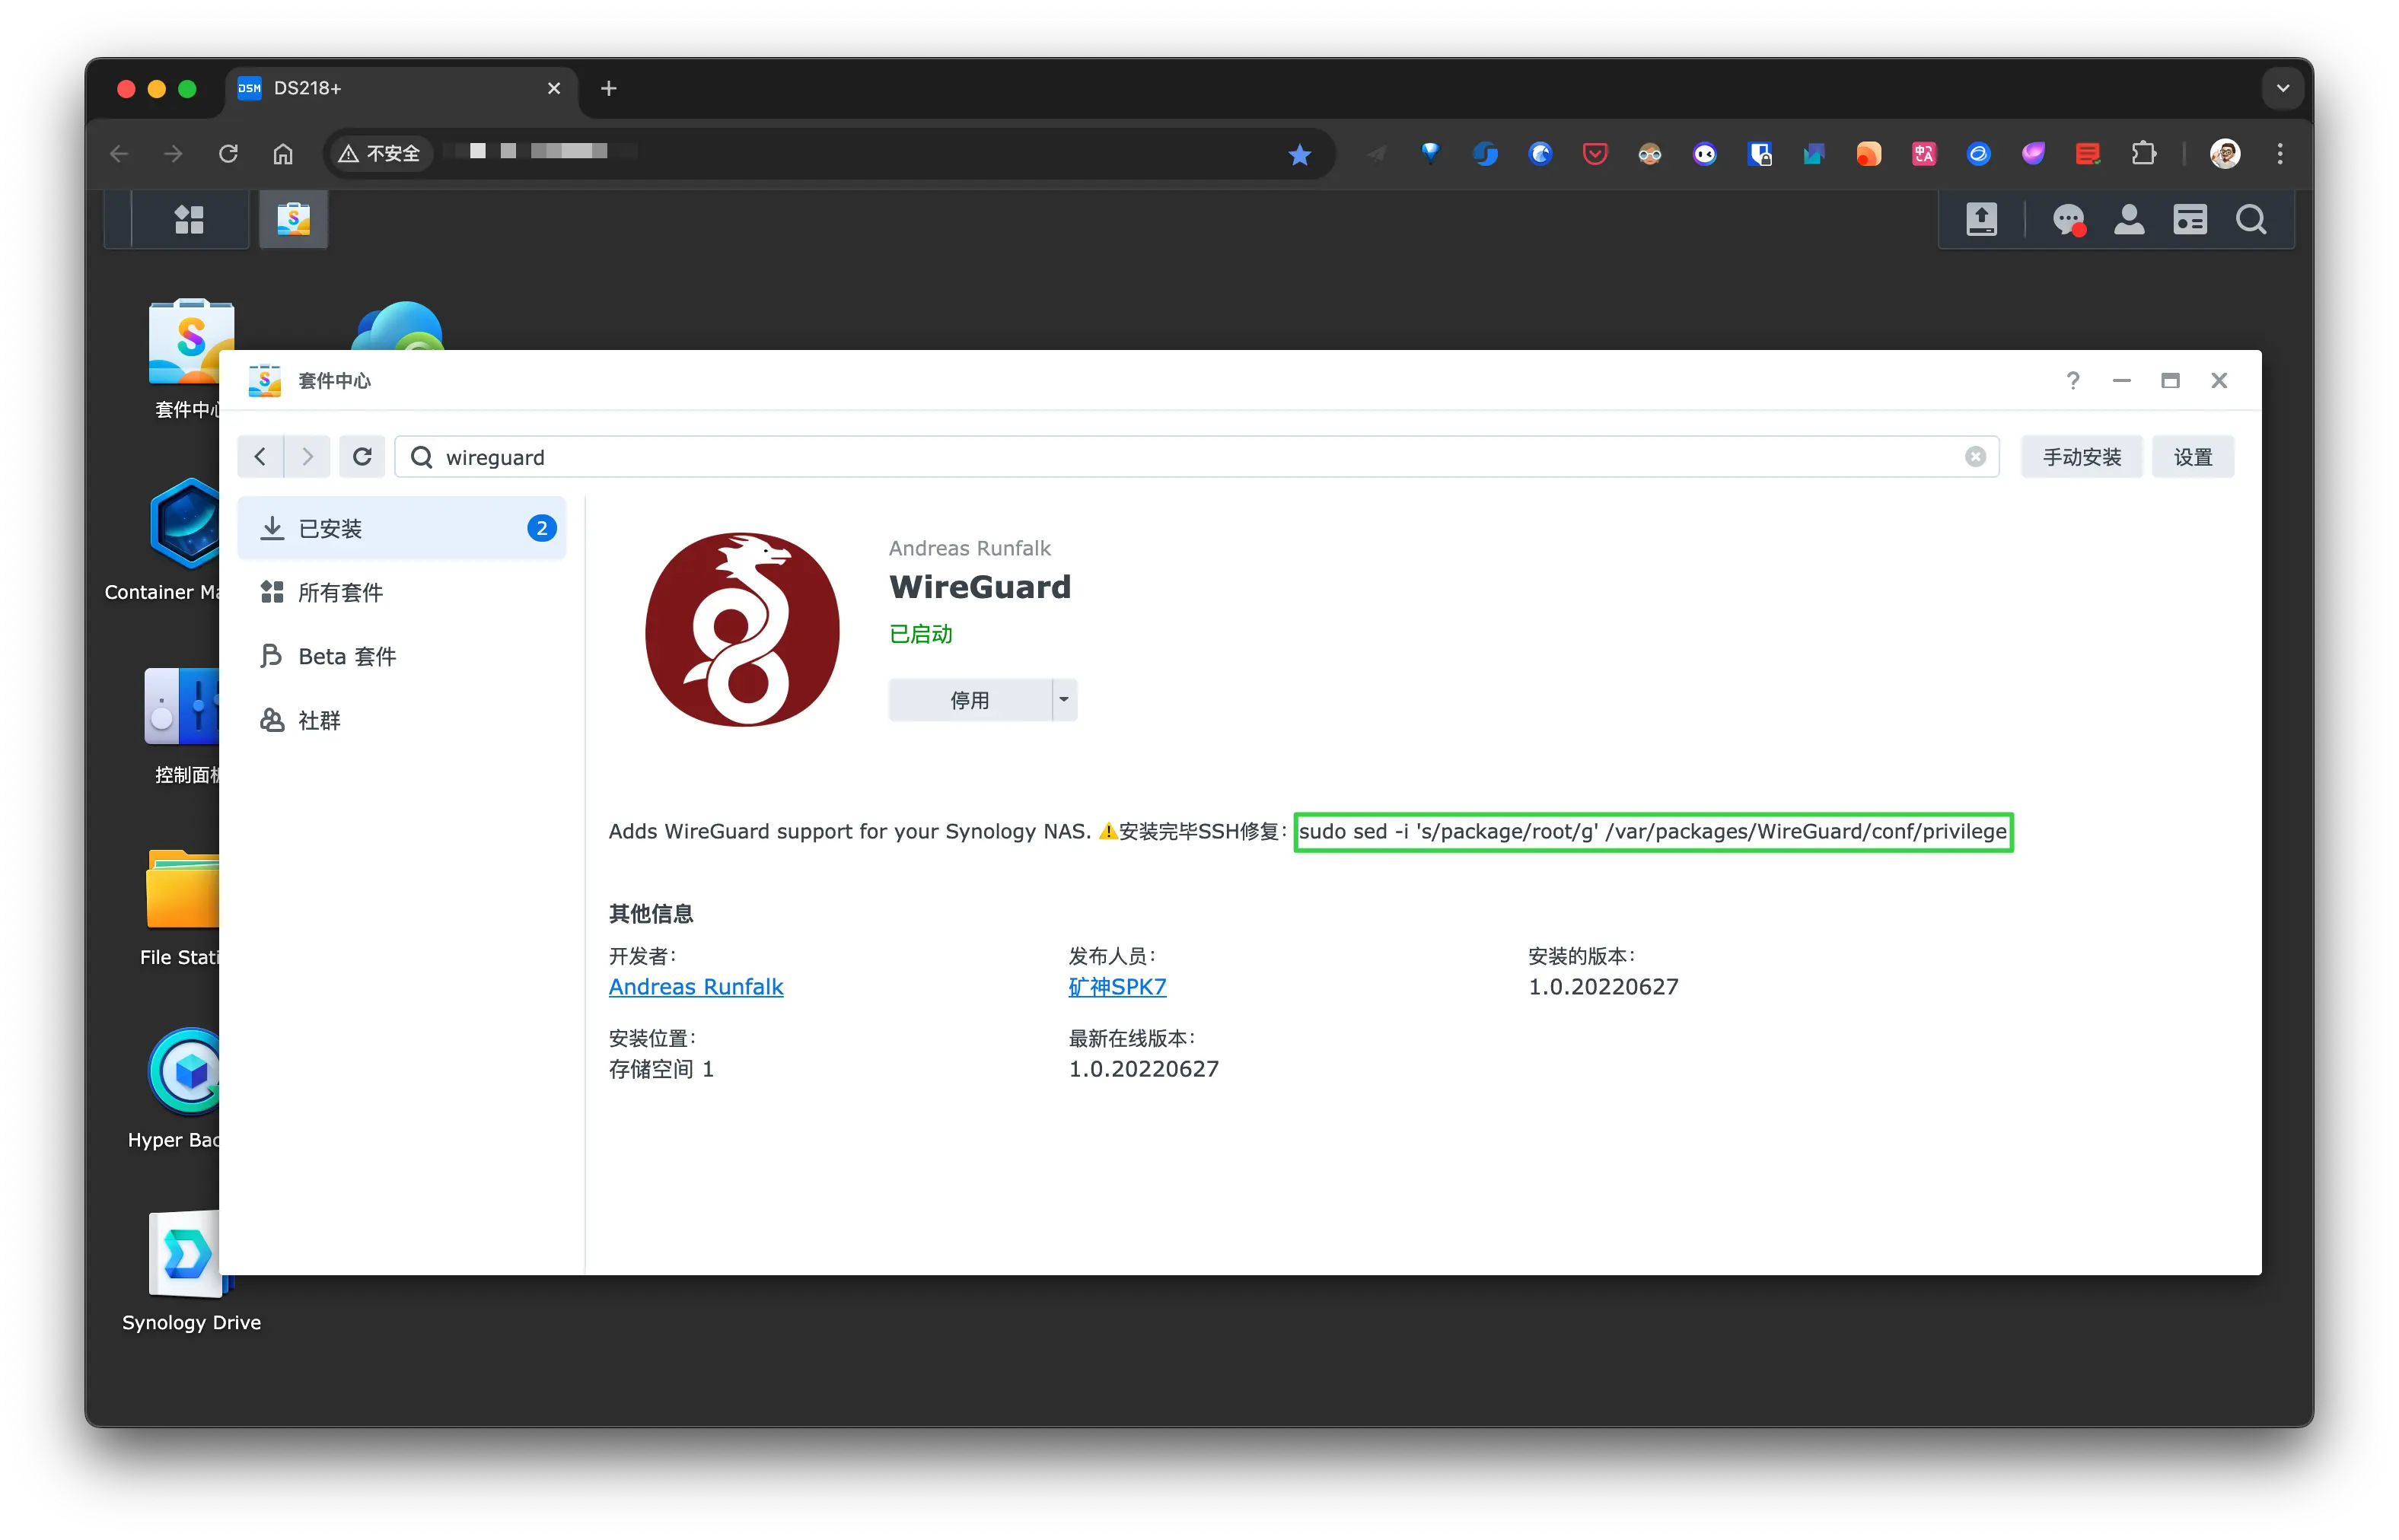Refresh the Package Center list

tap(362, 457)
